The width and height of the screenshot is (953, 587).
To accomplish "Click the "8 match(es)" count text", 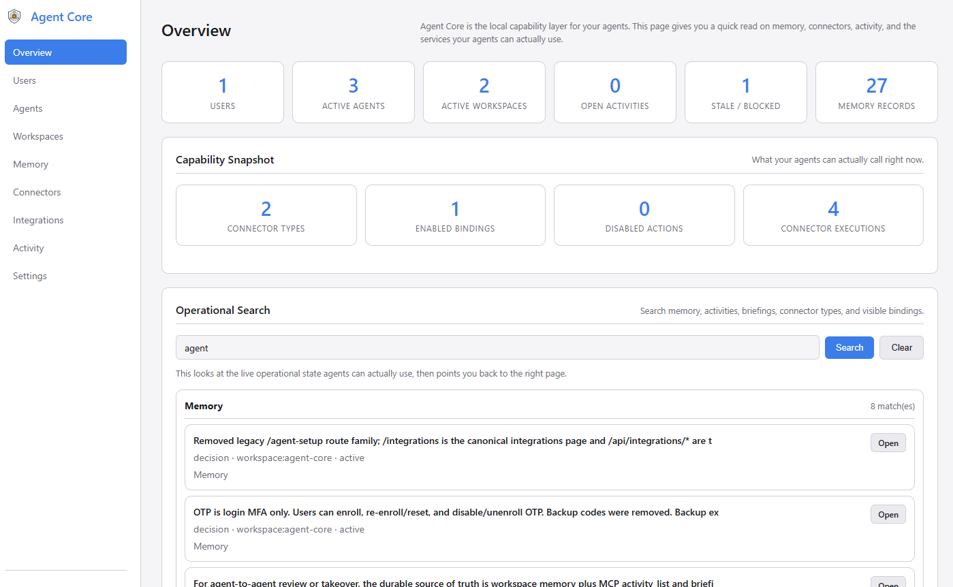I will 892,407.
